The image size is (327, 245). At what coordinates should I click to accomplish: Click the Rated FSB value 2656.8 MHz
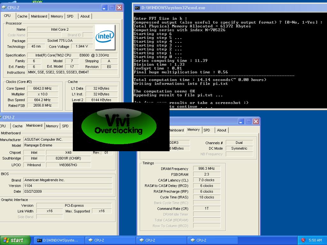(42, 105)
